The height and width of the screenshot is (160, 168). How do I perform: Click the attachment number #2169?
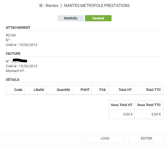(x=11, y=35)
